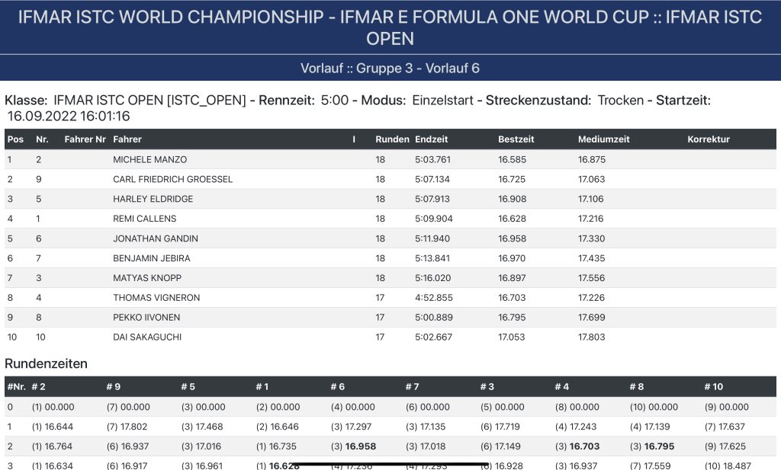This screenshot has width=781, height=470.
Task: Select driver name MATYAS KNOPP
Action: (147, 278)
